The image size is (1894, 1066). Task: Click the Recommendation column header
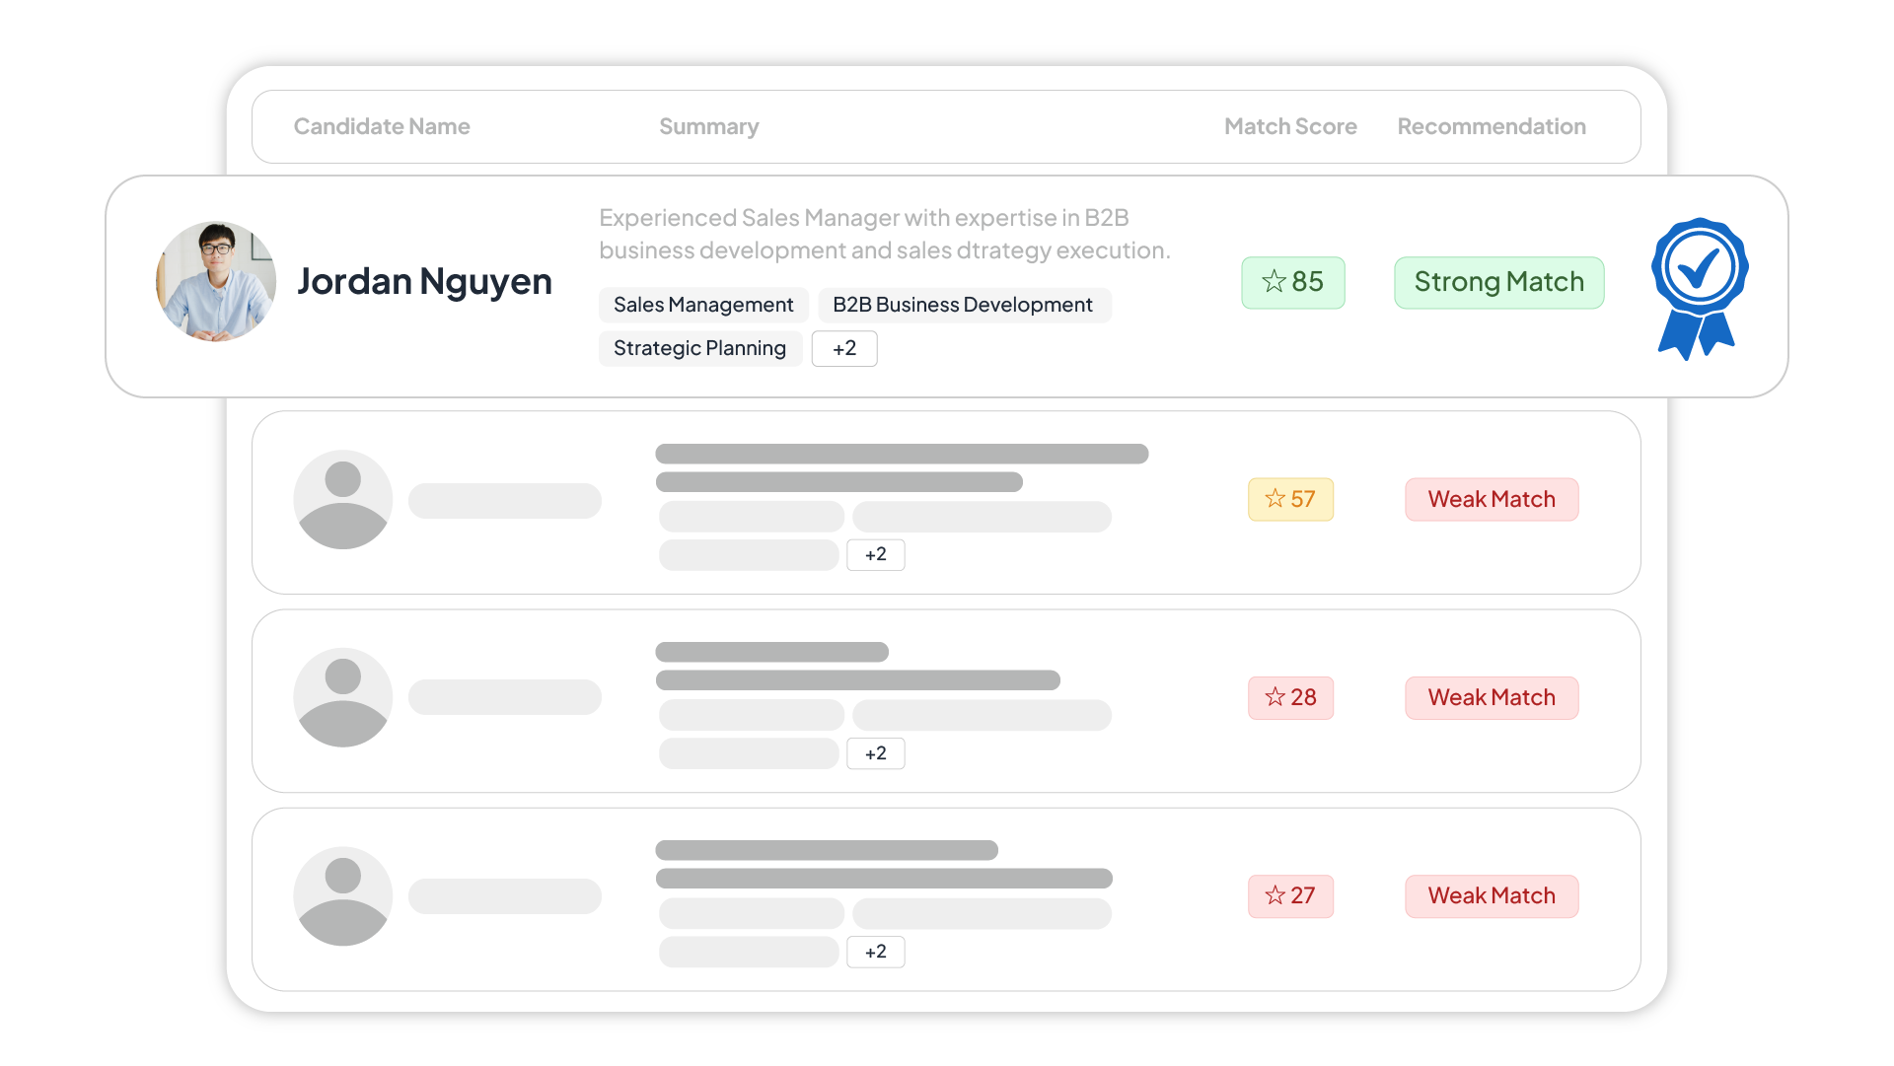coord(1491,126)
